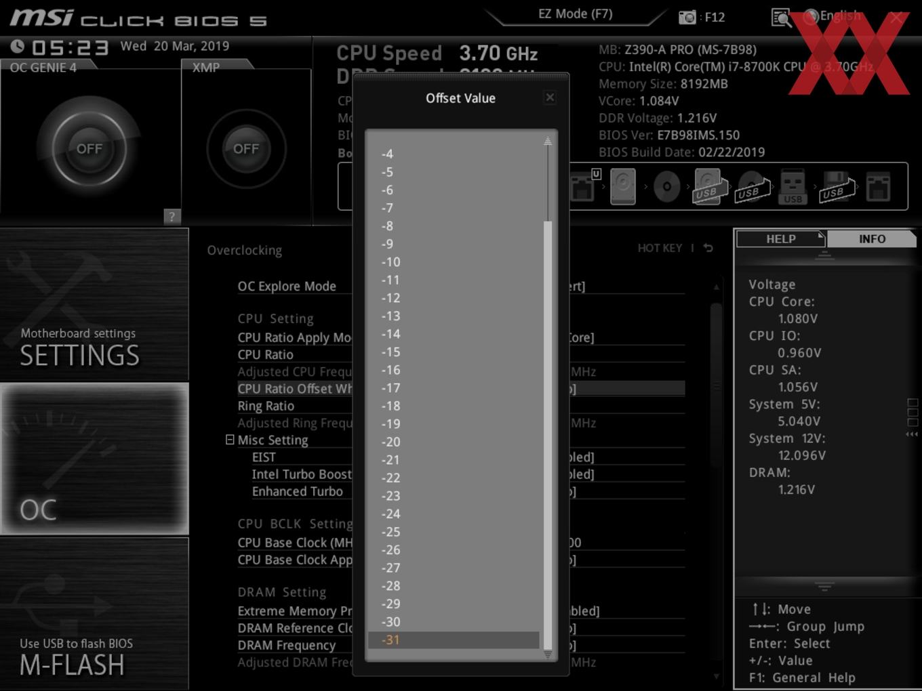Click the Overclocking list scroll-up arrow

(x=716, y=287)
